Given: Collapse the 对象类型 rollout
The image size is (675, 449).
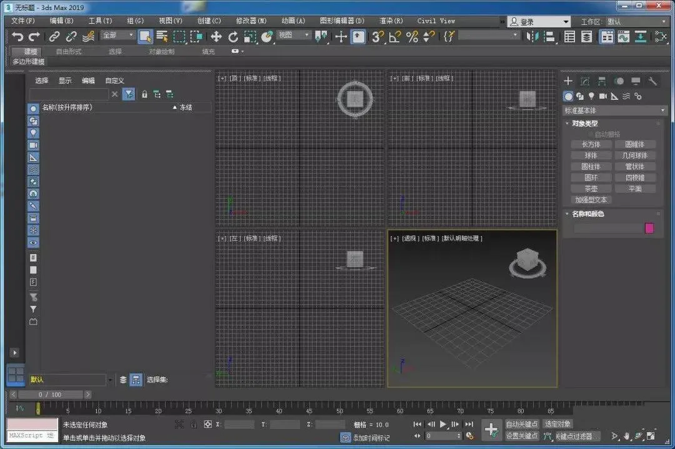Looking at the screenshot, I should 585,124.
